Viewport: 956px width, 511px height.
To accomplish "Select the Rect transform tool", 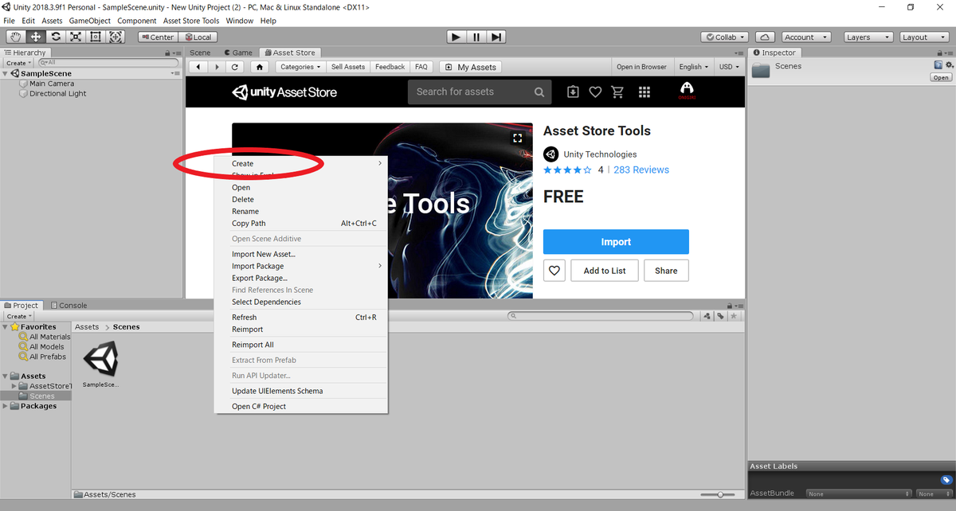I will tap(96, 37).
